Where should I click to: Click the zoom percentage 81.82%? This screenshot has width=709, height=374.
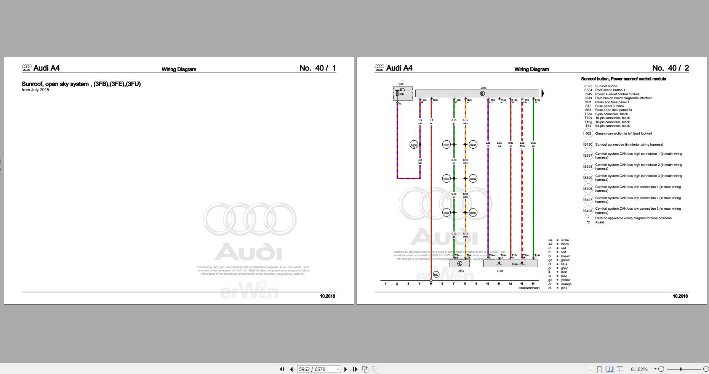[x=639, y=369]
